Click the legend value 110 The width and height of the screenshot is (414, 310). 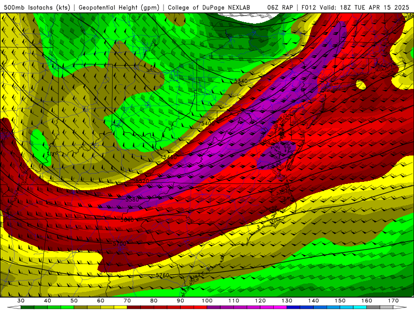click(234, 301)
